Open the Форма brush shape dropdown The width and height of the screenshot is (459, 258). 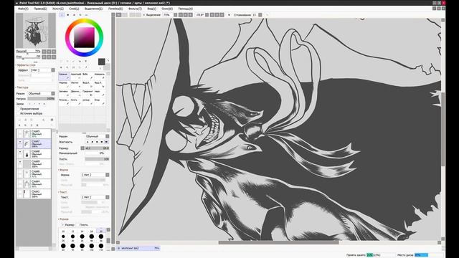click(95, 175)
